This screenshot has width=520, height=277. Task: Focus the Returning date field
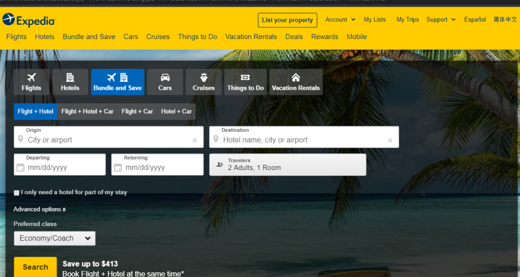[x=157, y=165]
